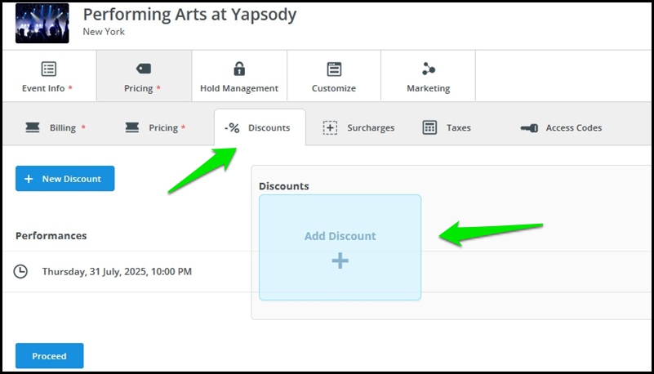Screen dimensions: 654x374
Task: Click the plus icon inside Add Discount card
Action: coord(340,260)
